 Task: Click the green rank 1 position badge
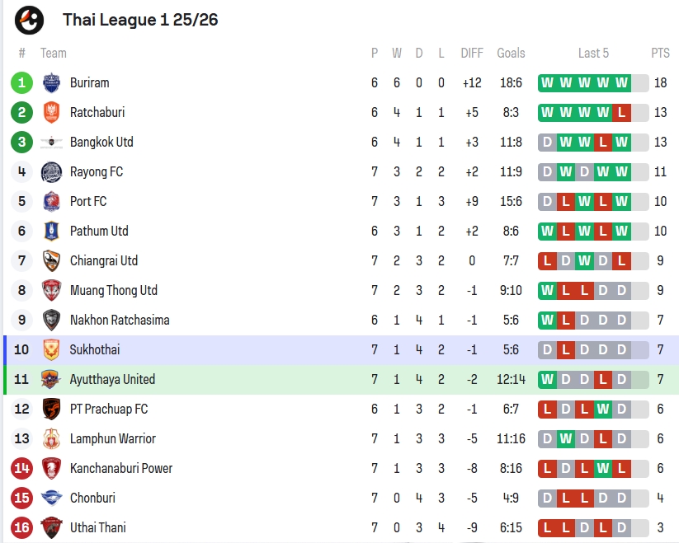(22, 83)
